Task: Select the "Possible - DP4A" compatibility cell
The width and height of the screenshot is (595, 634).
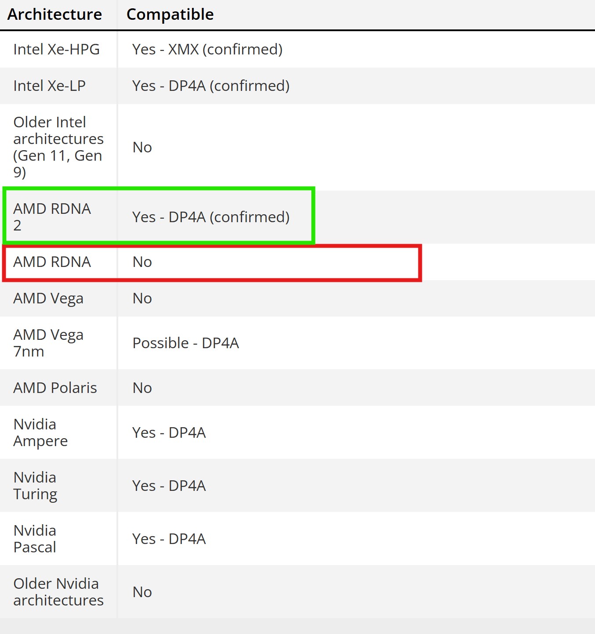Action: (186, 343)
